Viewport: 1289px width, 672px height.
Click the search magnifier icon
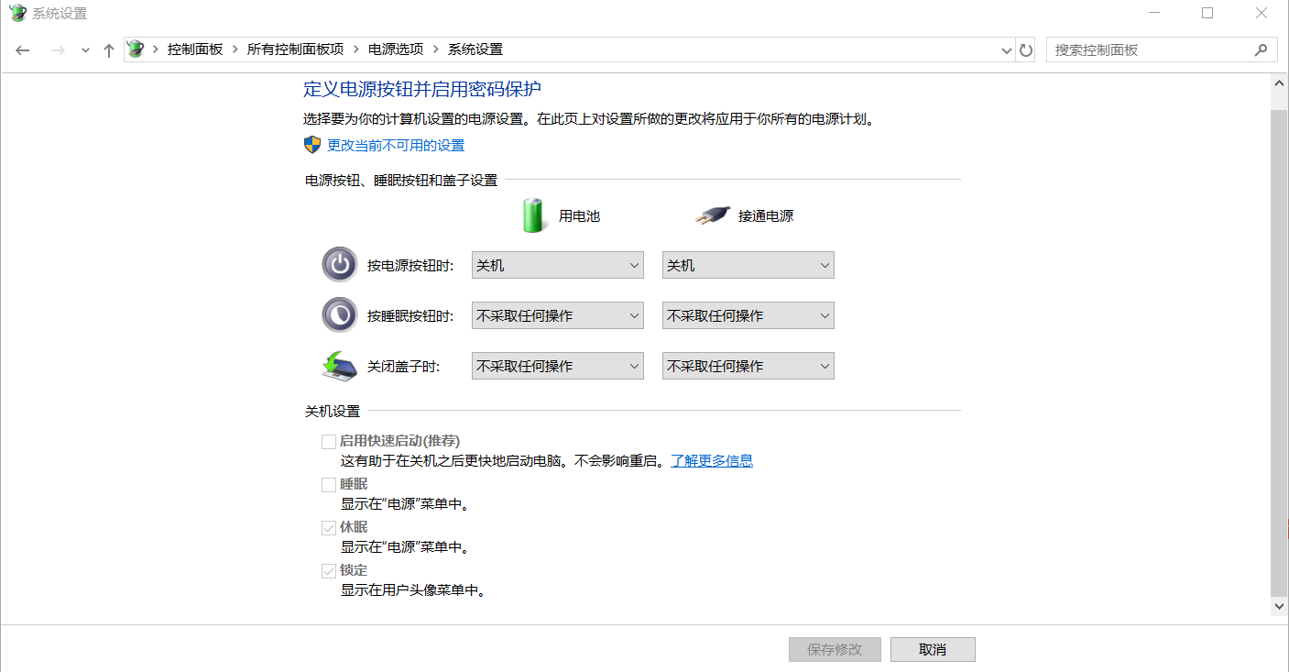pos(1261,50)
